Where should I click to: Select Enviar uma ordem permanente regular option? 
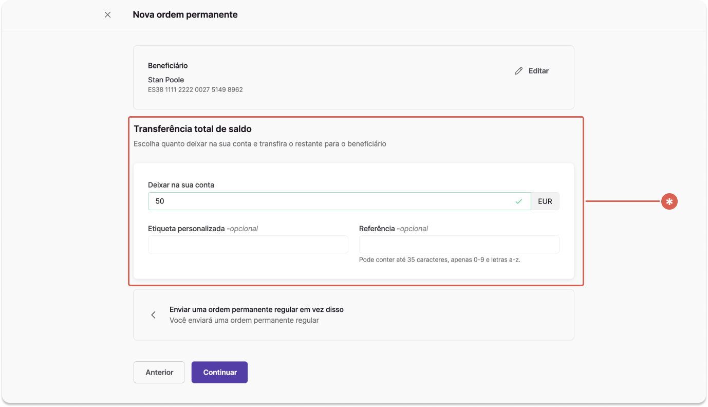click(x=353, y=315)
